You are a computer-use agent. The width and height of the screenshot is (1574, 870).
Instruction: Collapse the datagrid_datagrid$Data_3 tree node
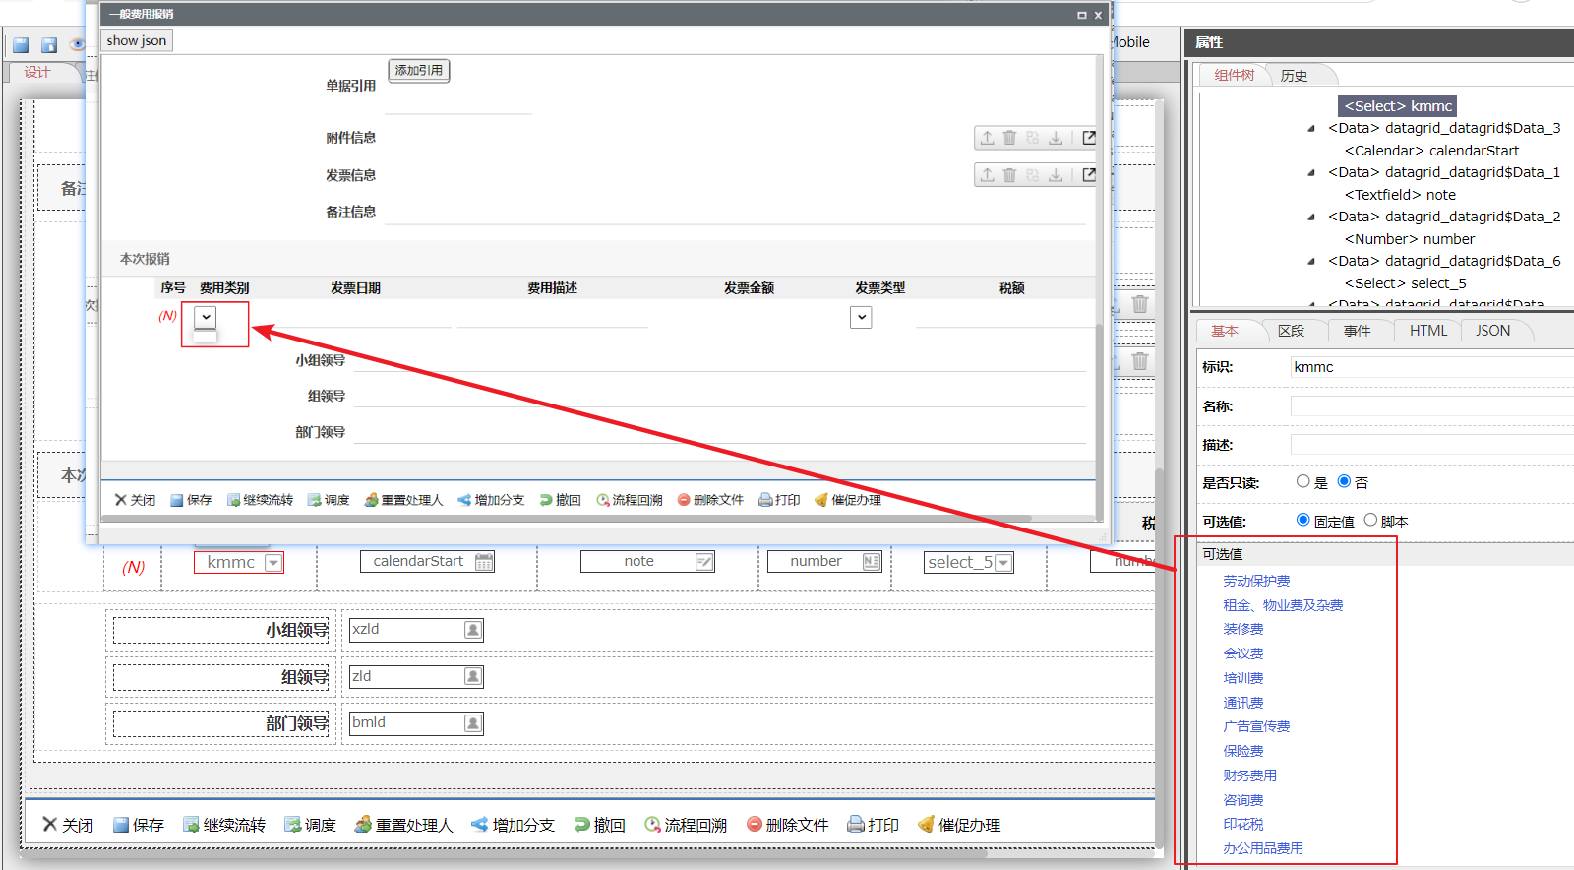click(x=1311, y=128)
